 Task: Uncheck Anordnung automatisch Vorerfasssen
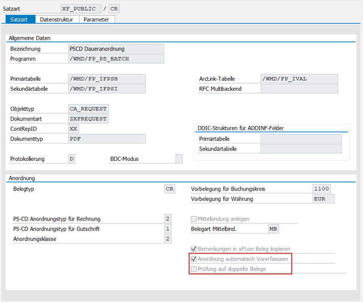click(193, 259)
